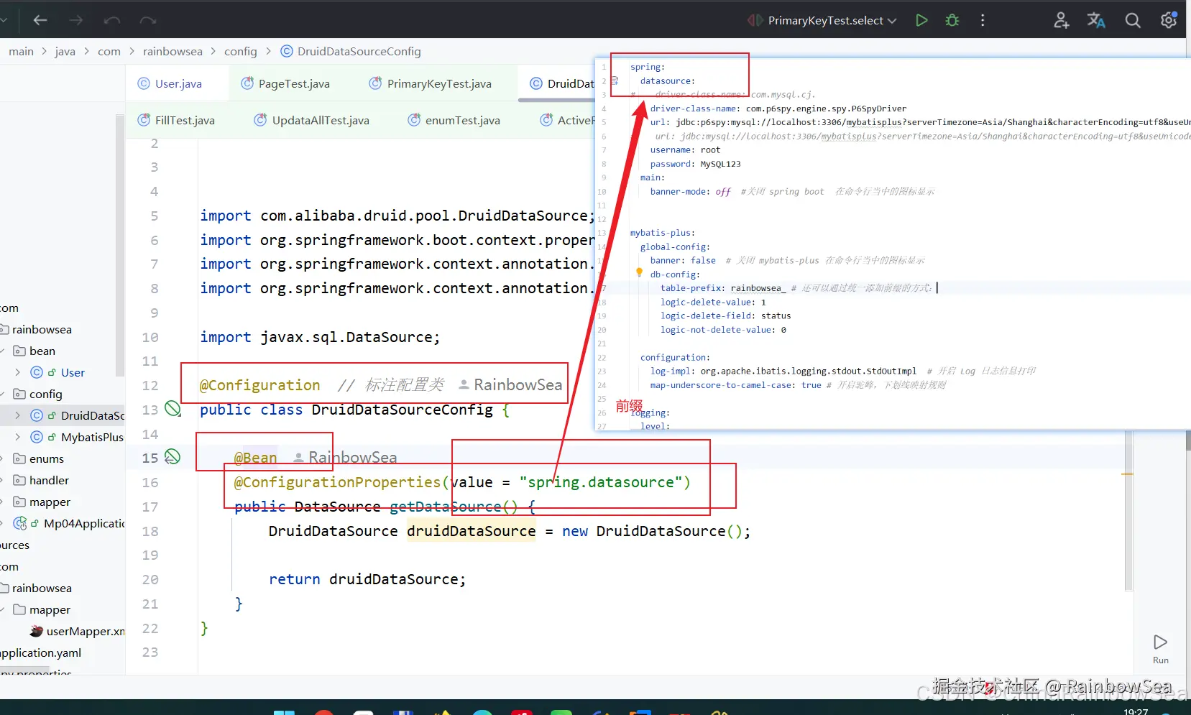The height and width of the screenshot is (715, 1191).
Task: Click 'table-prefix: rainbowsea_' in the YAML preview
Action: coord(723,288)
